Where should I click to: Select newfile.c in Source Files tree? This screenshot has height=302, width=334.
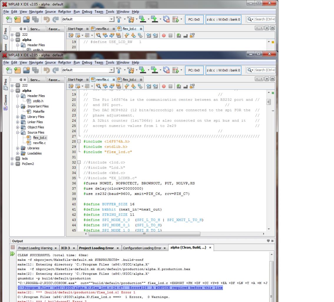click(39, 143)
